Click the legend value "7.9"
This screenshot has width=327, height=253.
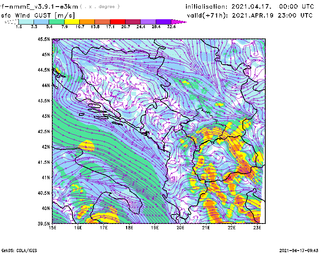[65, 27]
